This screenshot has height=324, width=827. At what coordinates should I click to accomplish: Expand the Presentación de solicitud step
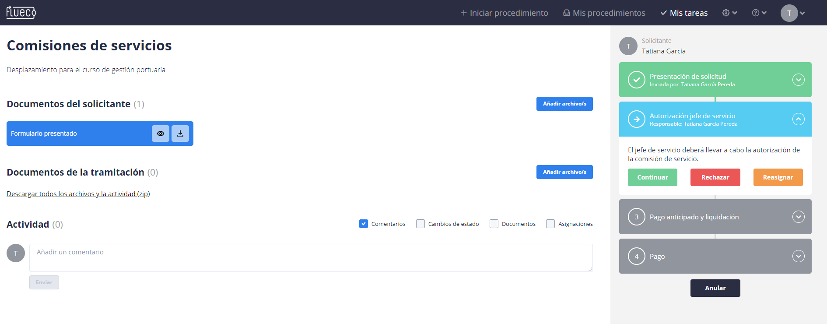coord(798,80)
